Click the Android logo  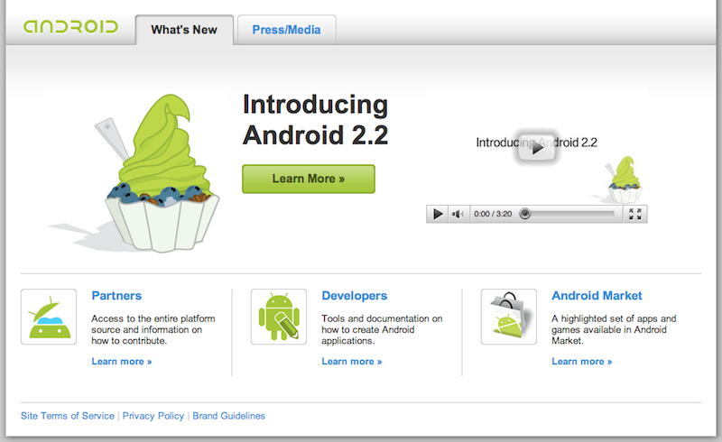point(71,27)
